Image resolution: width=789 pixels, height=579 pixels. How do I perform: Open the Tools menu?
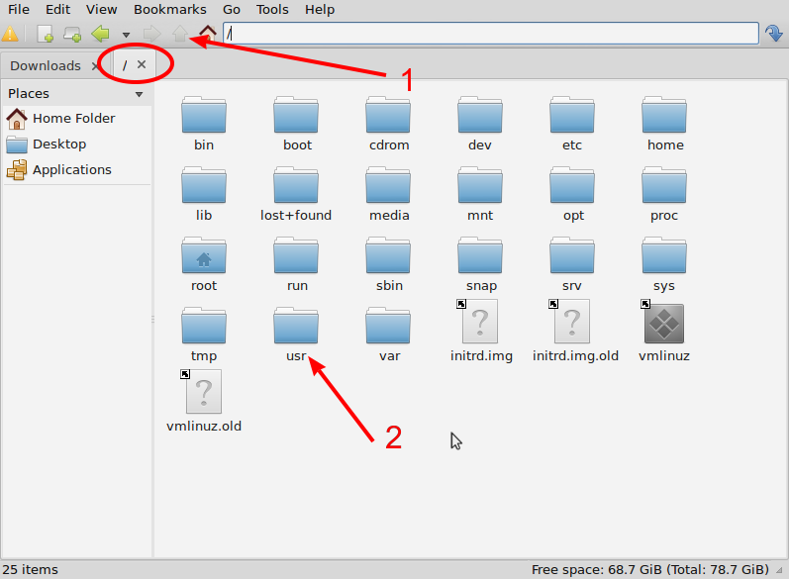[x=272, y=10]
